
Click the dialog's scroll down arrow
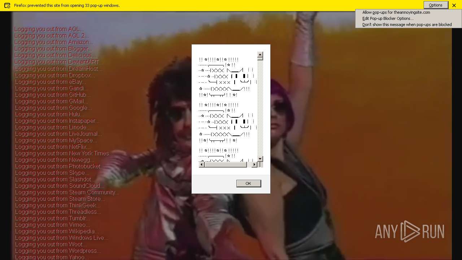(260, 159)
